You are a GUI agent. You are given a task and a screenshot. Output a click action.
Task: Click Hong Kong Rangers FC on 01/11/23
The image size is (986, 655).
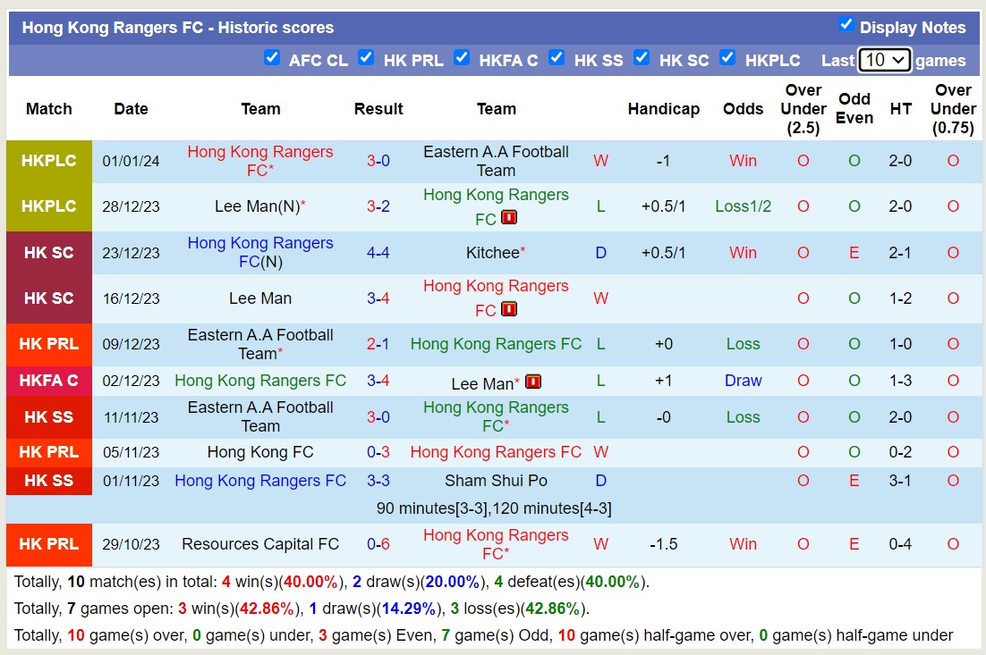259,481
